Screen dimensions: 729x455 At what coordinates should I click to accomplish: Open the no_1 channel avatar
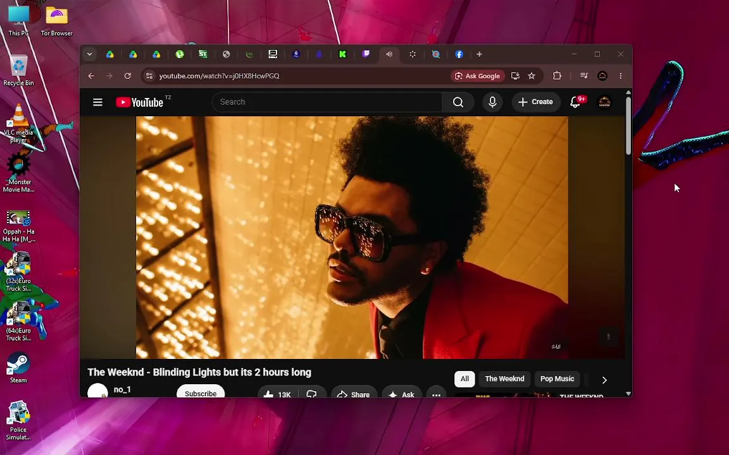pyautogui.click(x=97, y=391)
